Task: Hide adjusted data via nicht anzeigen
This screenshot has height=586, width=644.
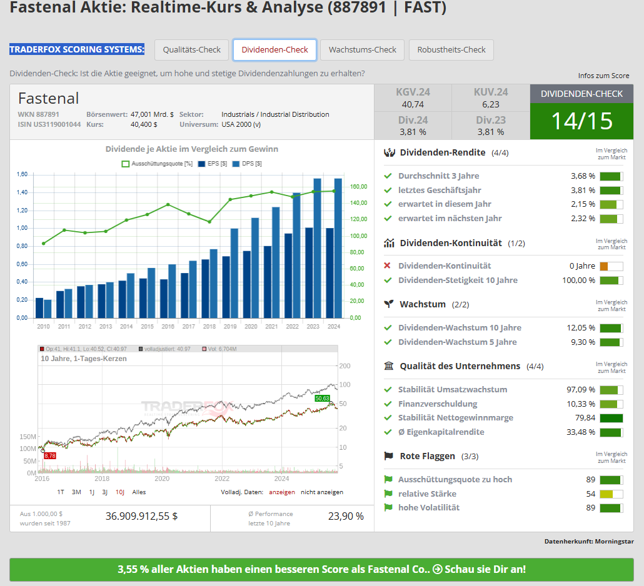Action: click(x=321, y=492)
